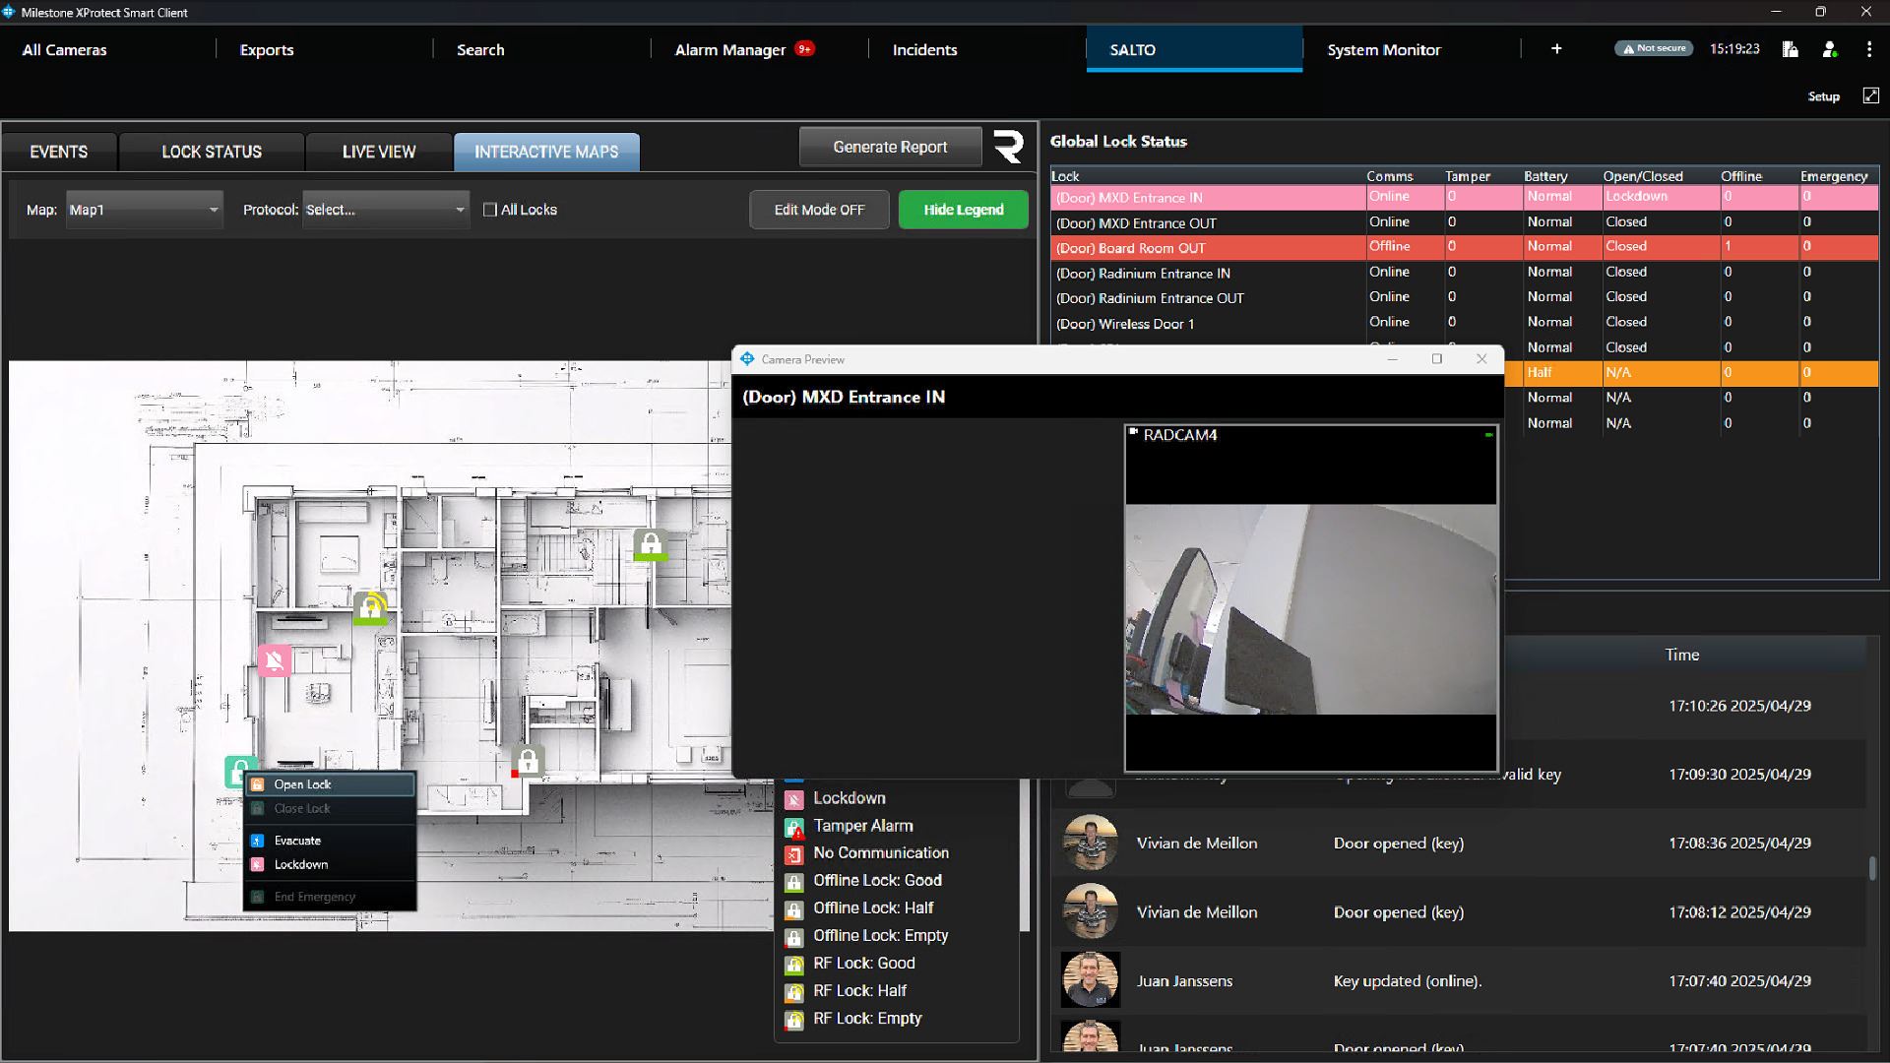Select the (Door) MXD Entrance OUT row
The height and width of the screenshot is (1063, 1890).
click(1465, 222)
